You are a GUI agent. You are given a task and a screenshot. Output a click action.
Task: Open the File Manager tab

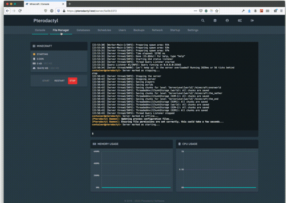pos(61,30)
